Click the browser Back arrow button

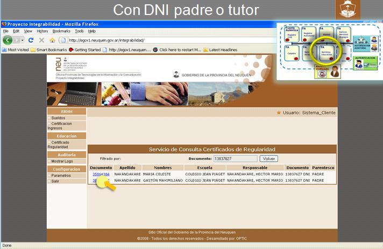8,40
